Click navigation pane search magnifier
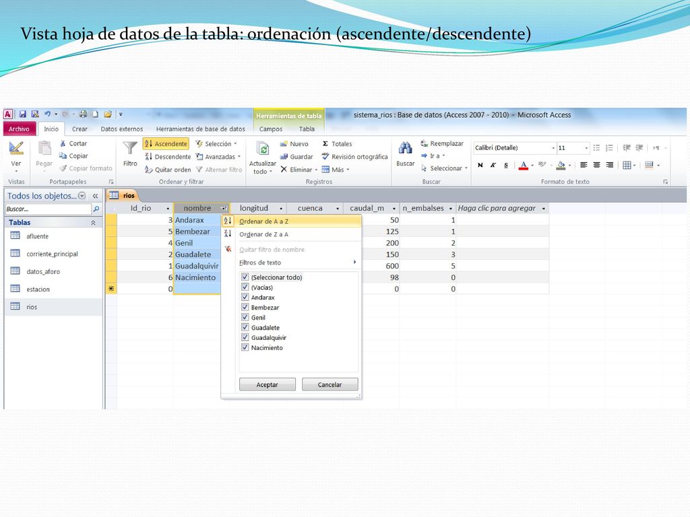 [96, 209]
